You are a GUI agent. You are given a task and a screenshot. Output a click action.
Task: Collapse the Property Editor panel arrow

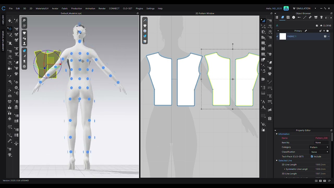pos(275,130)
